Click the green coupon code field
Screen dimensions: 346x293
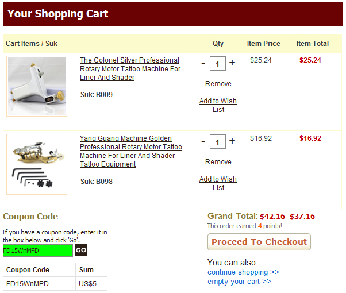pos(38,250)
